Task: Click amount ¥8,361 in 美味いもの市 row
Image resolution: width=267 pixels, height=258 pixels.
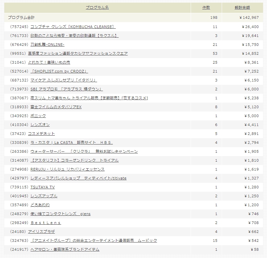Action: 251,62
